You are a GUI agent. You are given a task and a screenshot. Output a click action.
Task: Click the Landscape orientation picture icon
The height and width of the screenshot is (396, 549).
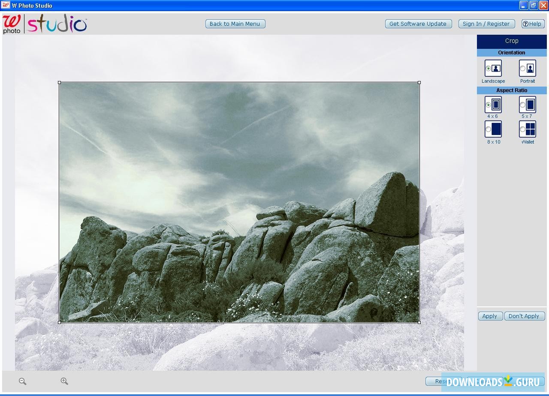click(x=496, y=68)
